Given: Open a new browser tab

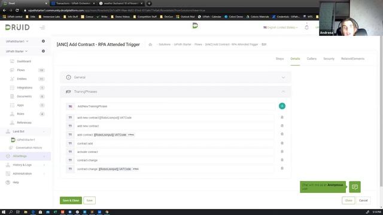Looking at the screenshot, I should 149,4.
